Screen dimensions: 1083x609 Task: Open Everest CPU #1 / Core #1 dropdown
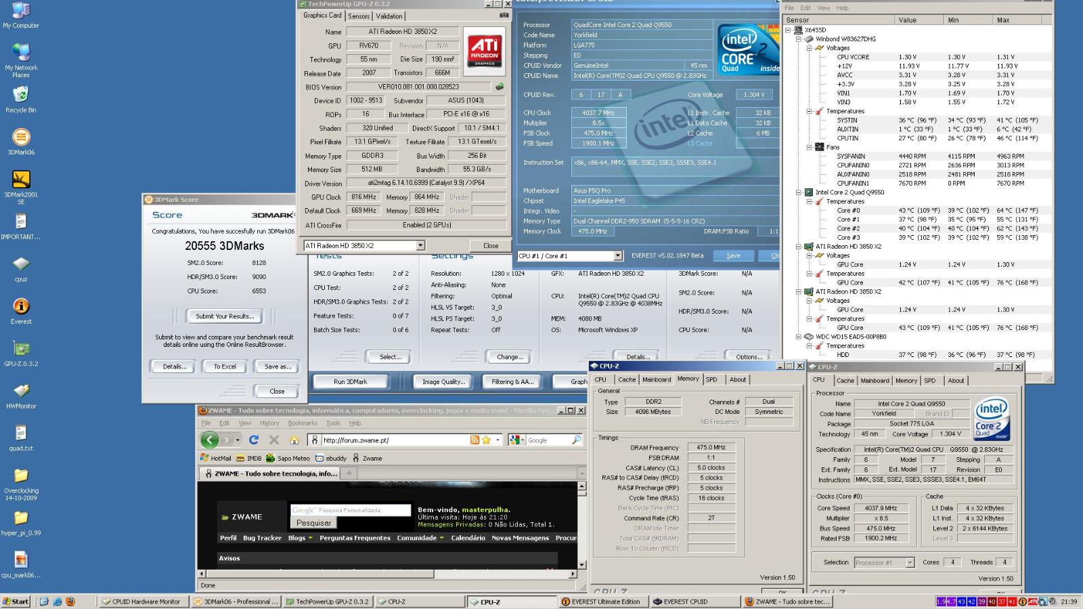[x=617, y=255]
